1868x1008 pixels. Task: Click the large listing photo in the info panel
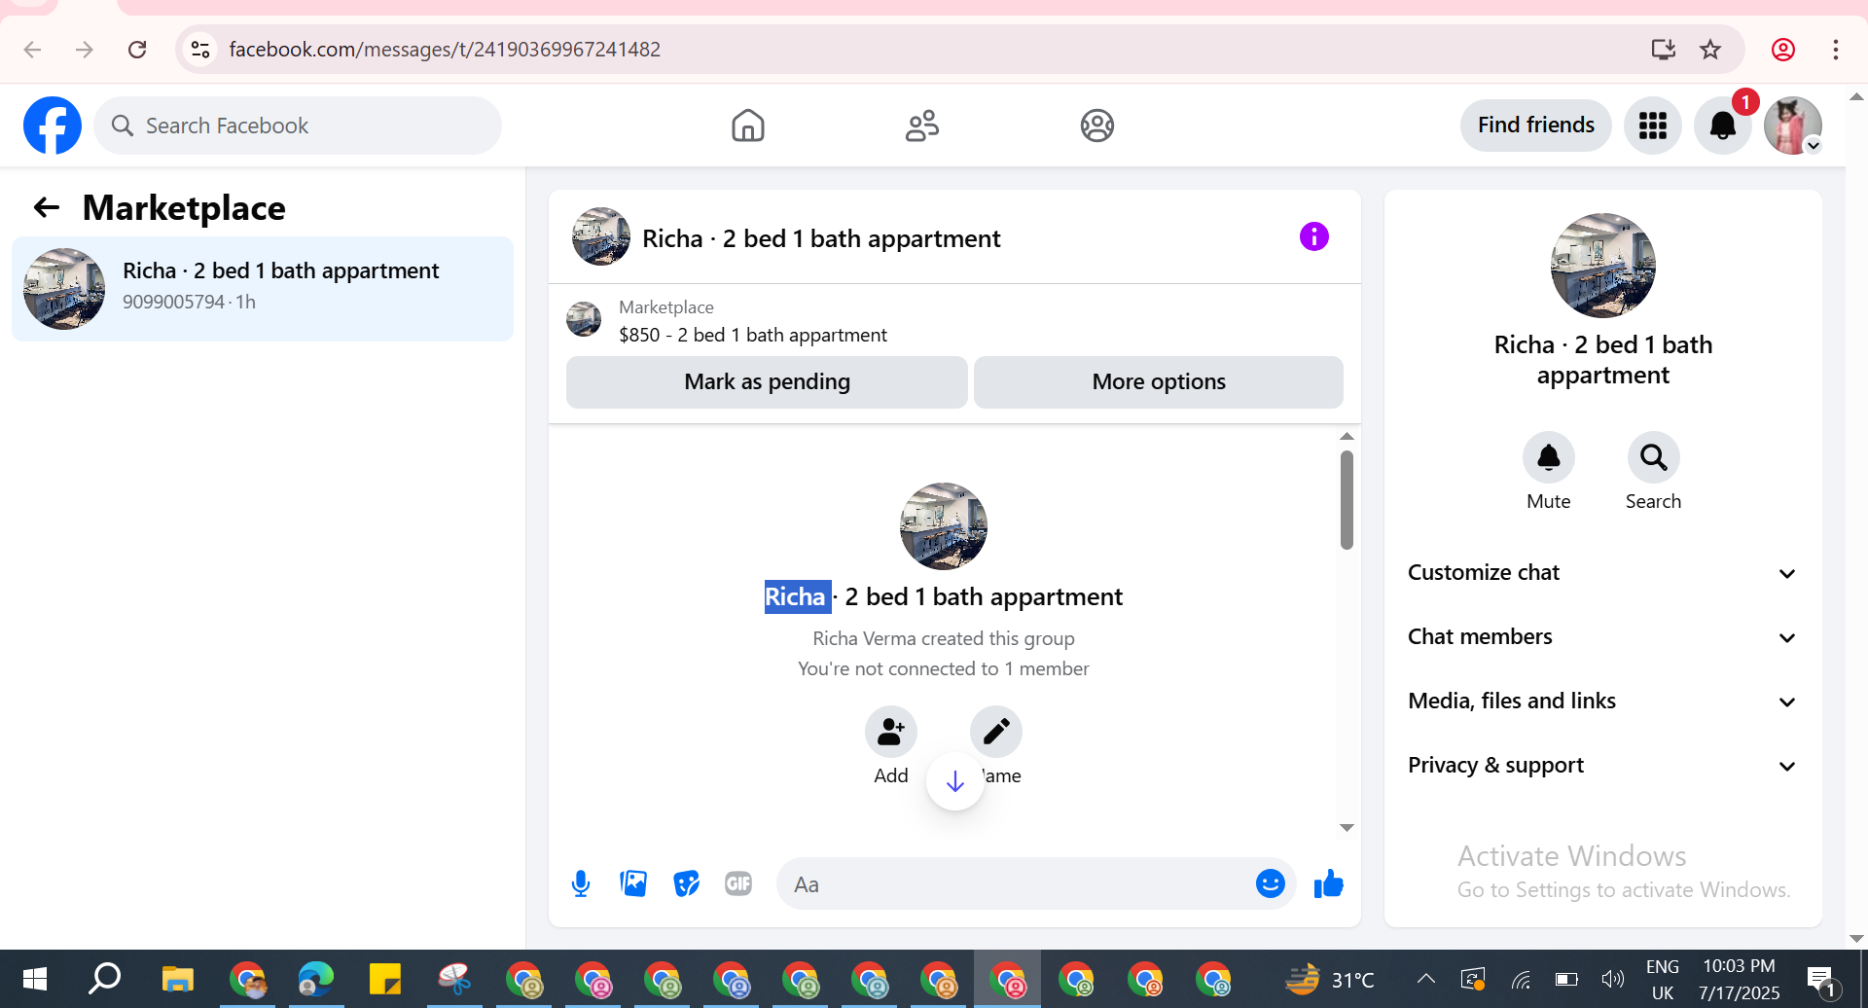pos(1603,266)
